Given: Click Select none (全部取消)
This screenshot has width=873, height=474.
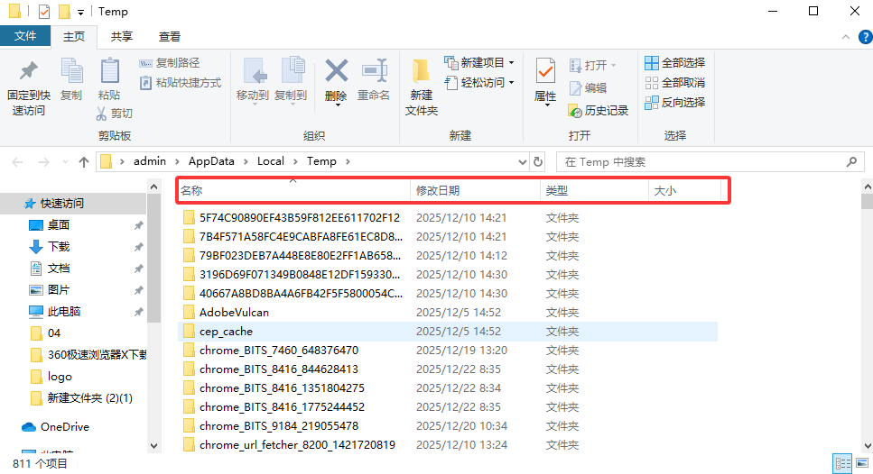Looking at the screenshot, I should click(x=674, y=83).
